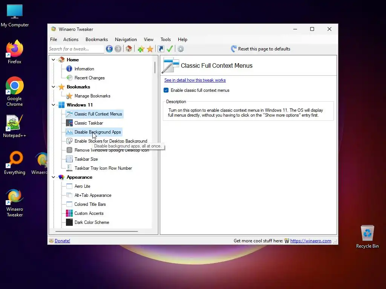Click the Recent Changes clock icon
This screenshot has height=289, width=386.
[69, 78]
